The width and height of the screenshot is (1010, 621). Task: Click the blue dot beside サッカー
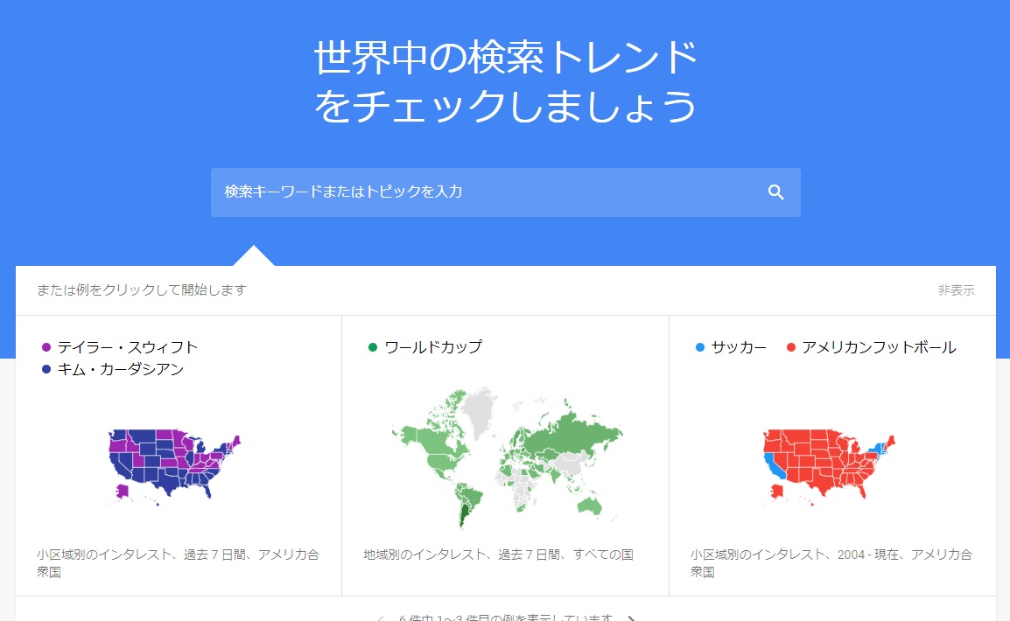(x=699, y=347)
